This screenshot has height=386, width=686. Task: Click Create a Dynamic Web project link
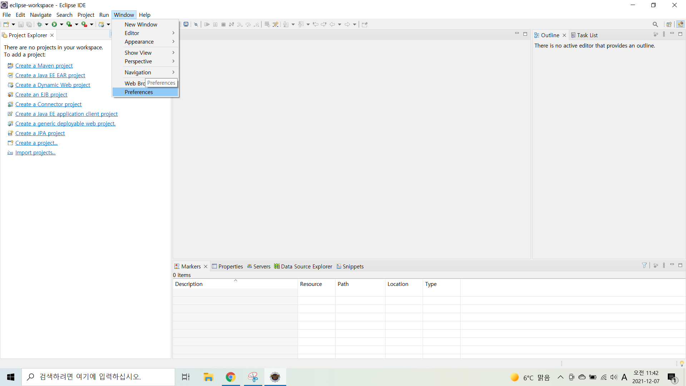click(x=53, y=85)
